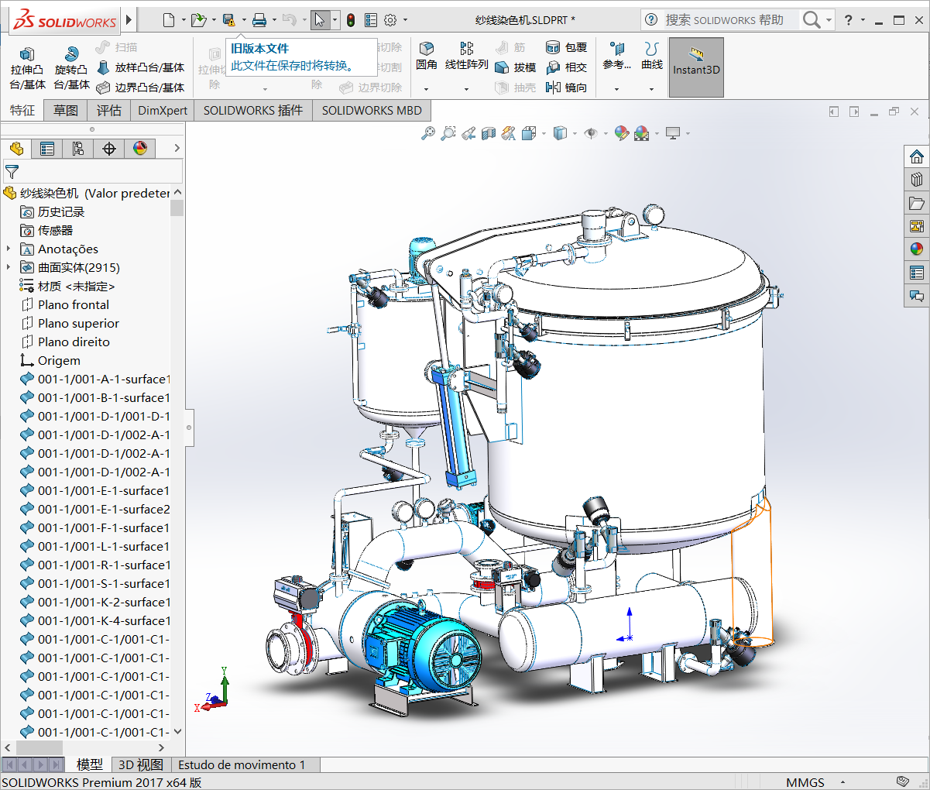Open the ConfigurationManager tab icon
Screen dimensions: 930x790
pyautogui.click(x=78, y=149)
